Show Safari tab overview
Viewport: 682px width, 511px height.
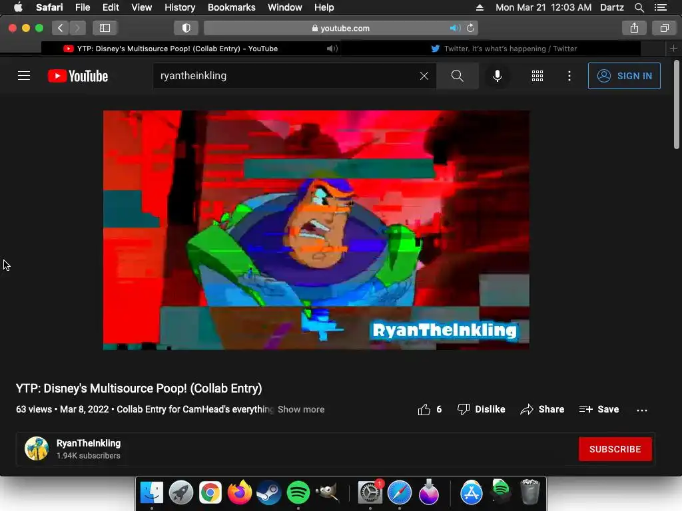click(x=664, y=28)
